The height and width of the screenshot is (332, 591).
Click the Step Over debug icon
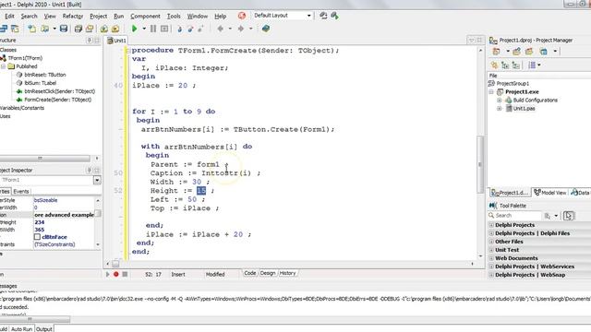(190, 29)
